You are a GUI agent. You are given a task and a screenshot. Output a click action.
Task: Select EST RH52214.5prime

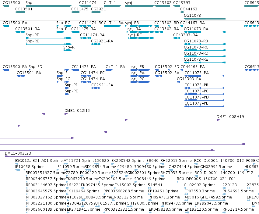tap(238, 209)
